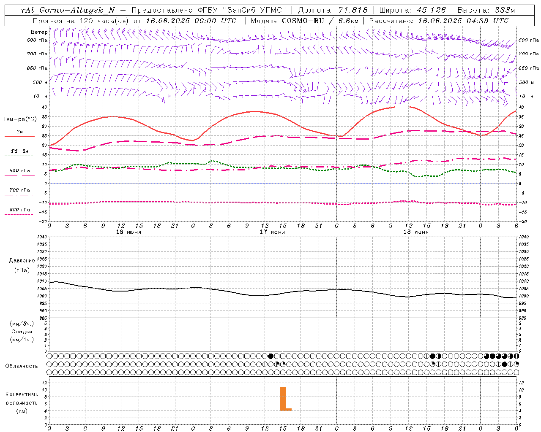Click the 18 июня date label

pos(416,232)
